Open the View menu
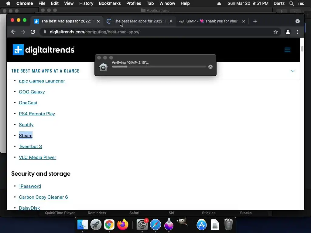Screen dimensions: 311x233 point(69,3)
